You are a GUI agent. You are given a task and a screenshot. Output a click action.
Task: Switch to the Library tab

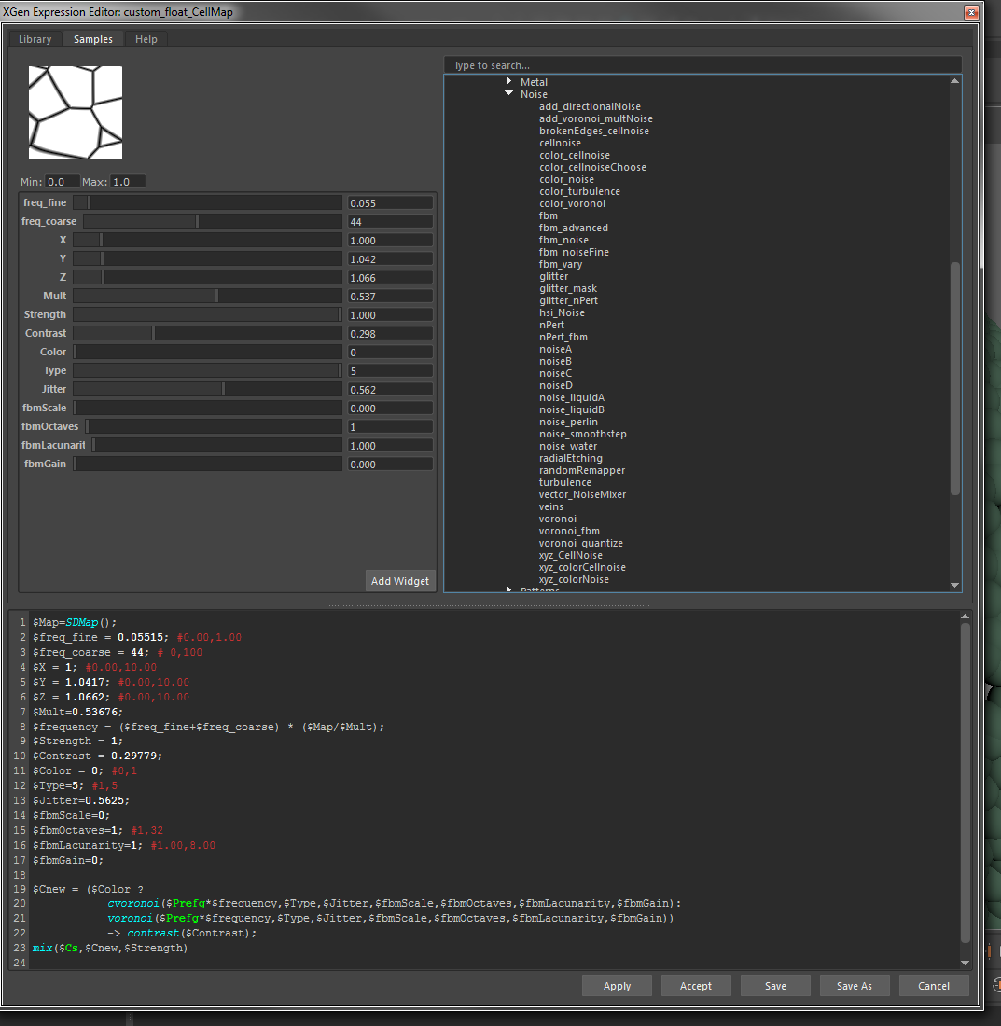click(35, 39)
